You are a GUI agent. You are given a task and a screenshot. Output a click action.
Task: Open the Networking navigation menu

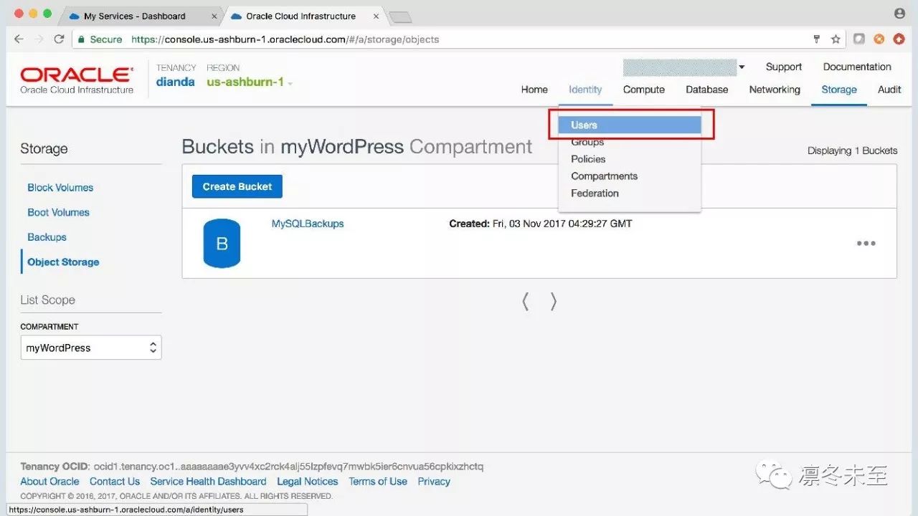click(775, 90)
